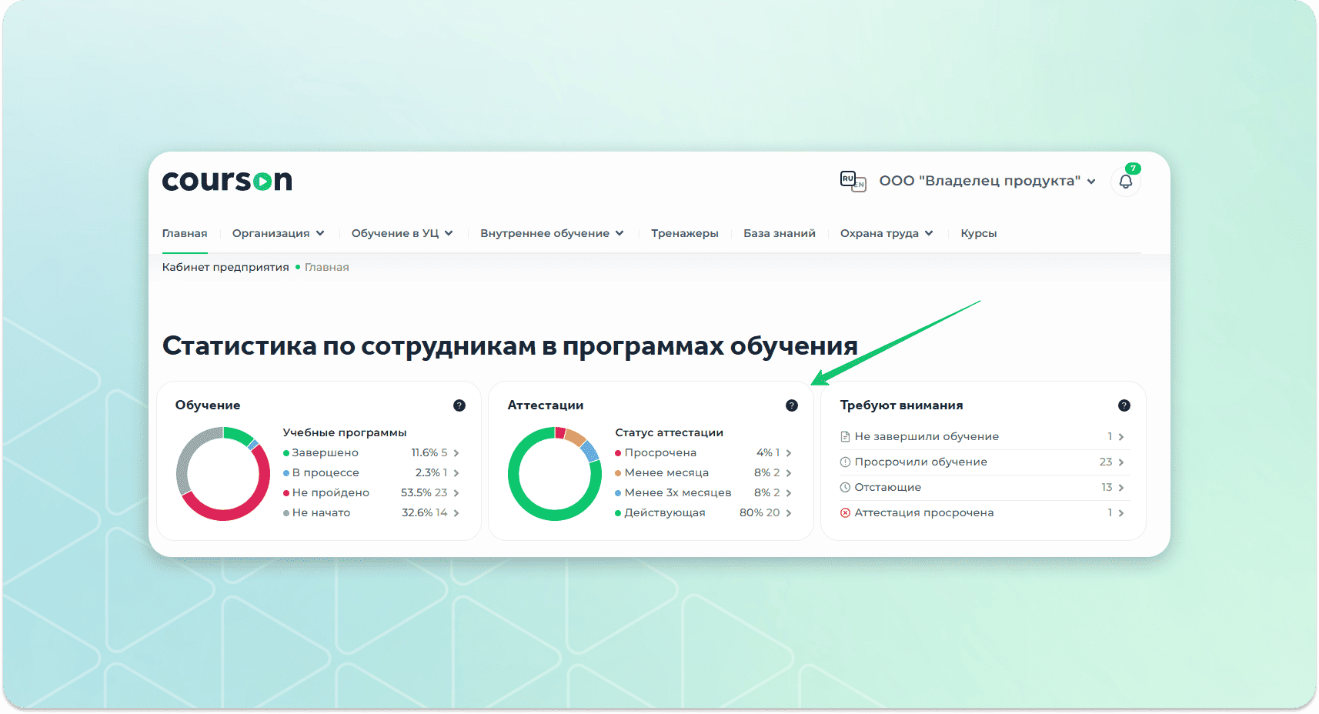Image resolution: width=1319 pixels, height=714 pixels.
Task: Click Кабинет предприятия breadcrumb link
Action: click(225, 267)
